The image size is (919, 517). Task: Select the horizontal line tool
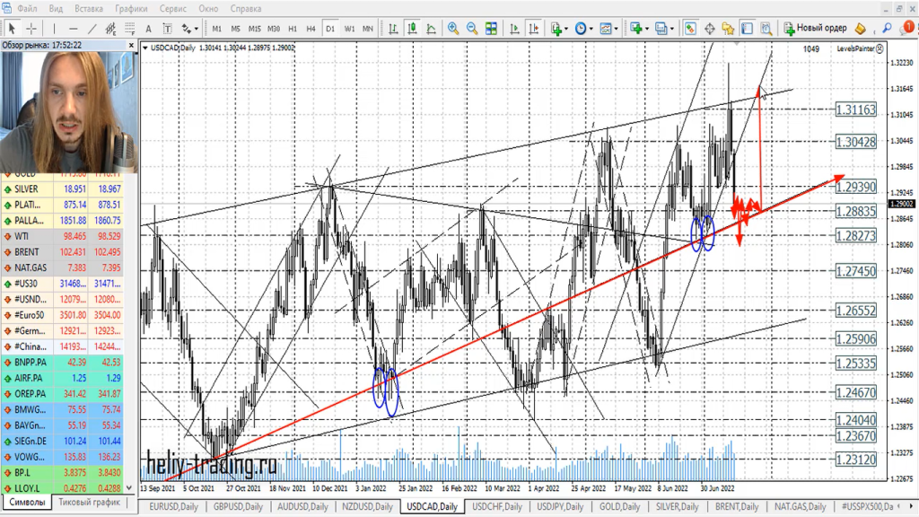pos(74,29)
